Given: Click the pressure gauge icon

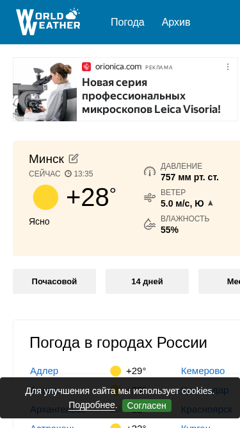Looking at the screenshot, I should 150,172.
